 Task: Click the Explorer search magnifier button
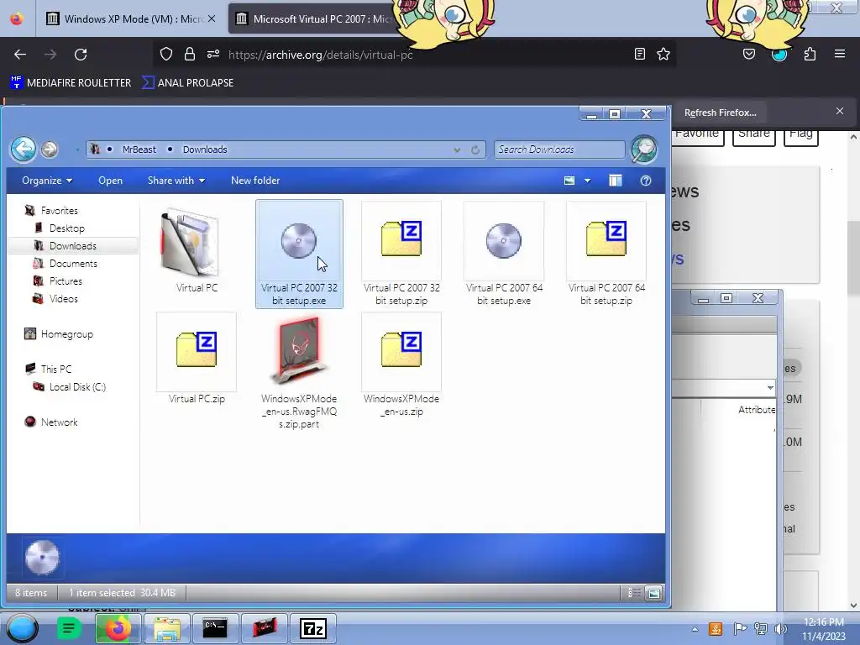(644, 149)
